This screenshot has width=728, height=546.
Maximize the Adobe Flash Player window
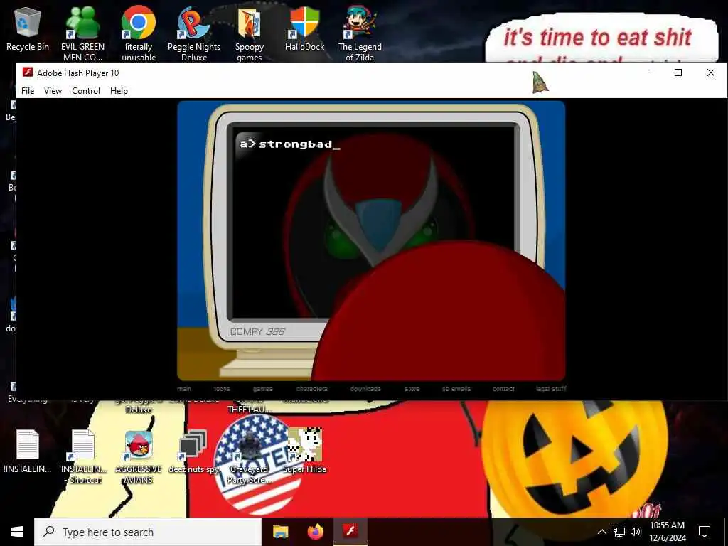678,73
